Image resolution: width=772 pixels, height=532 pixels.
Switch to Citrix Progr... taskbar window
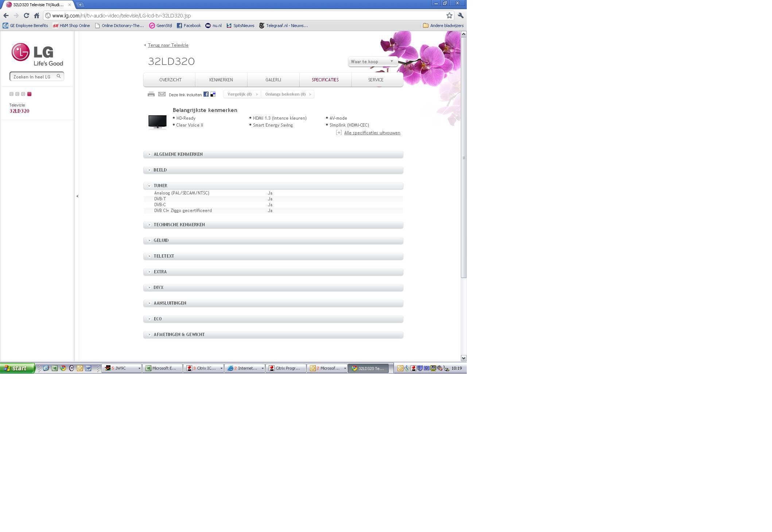tap(286, 368)
